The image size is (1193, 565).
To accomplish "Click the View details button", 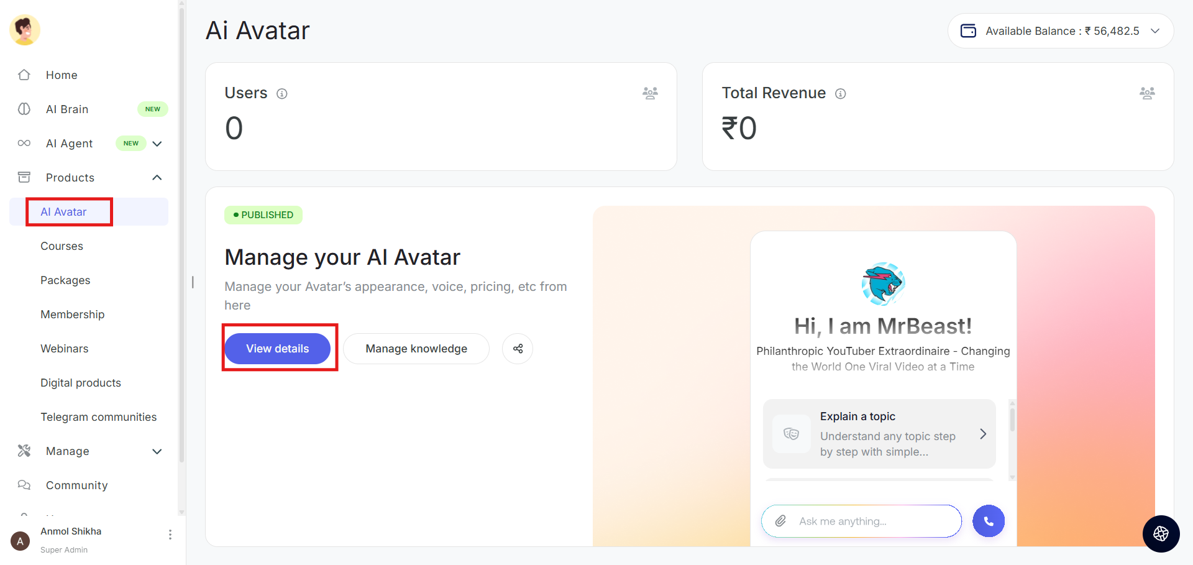I will point(277,349).
